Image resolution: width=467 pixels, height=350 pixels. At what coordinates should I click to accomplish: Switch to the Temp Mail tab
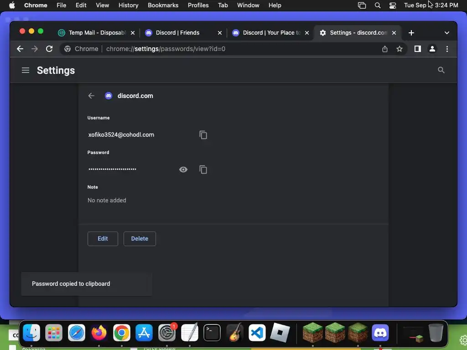pyautogui.click(x=96, y=33)
